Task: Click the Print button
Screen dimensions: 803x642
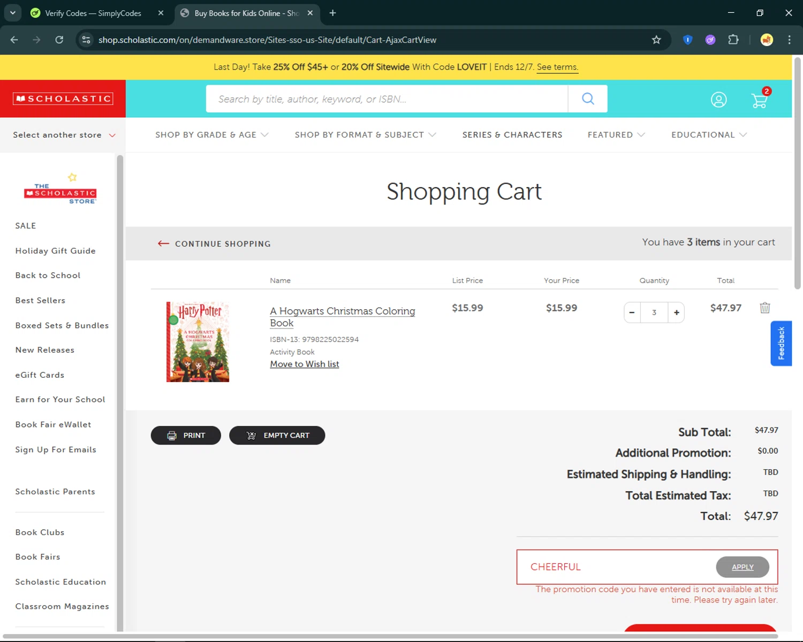Action: [186, 435]
